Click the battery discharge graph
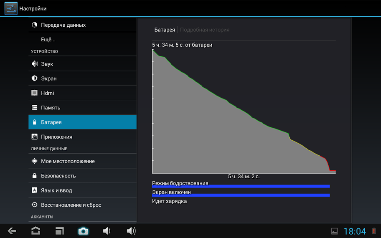This screenshot has height=238, width=381. (x=244, y=111)
